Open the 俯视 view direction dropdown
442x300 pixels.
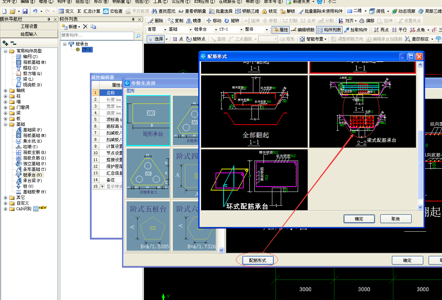(x=388, y=11)
